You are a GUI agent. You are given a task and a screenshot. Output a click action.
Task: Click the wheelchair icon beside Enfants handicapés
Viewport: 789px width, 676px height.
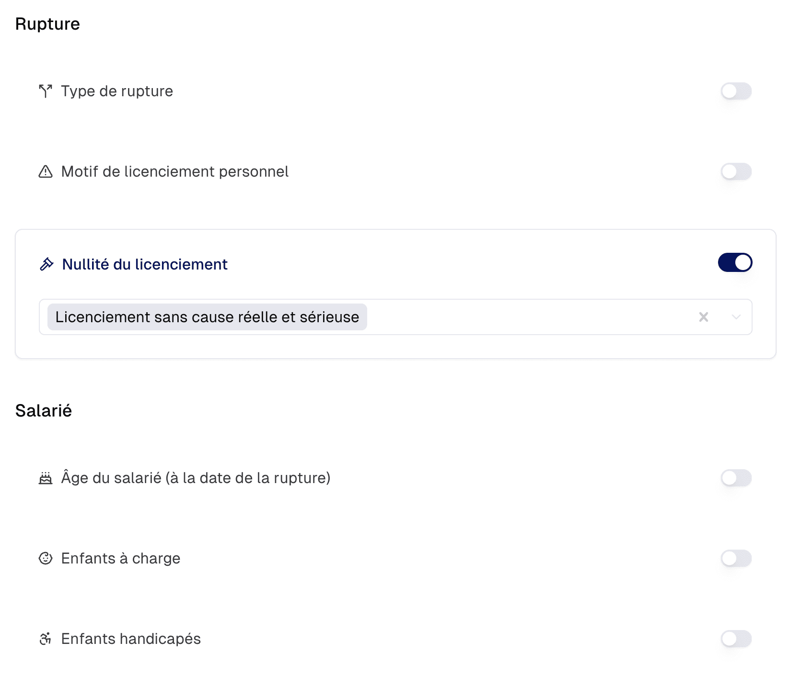pos(46,638)
